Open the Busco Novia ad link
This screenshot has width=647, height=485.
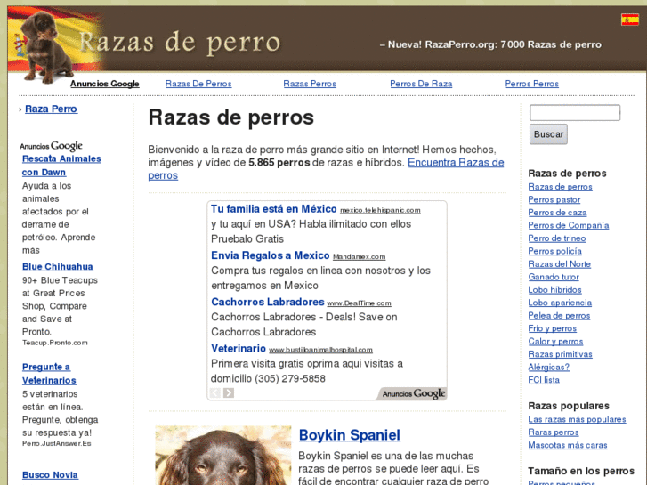pos(50,475)
